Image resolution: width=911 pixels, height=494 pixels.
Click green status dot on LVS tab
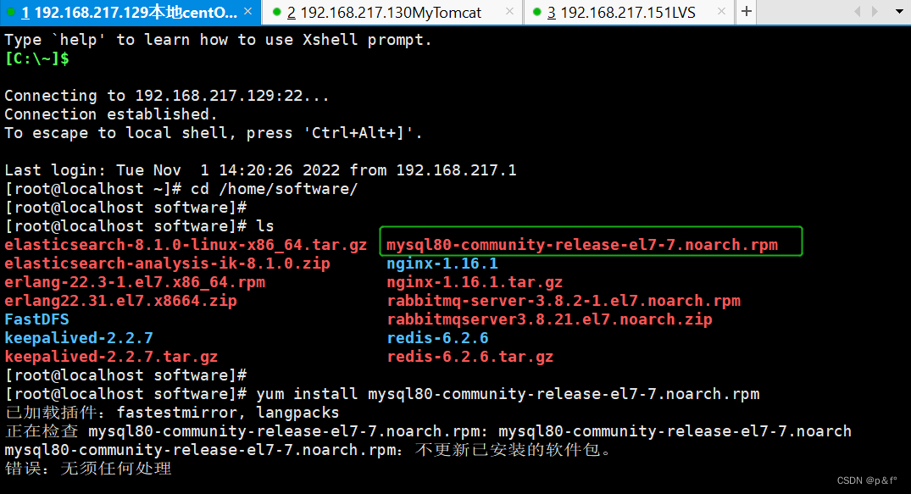[x=537, y=13]
